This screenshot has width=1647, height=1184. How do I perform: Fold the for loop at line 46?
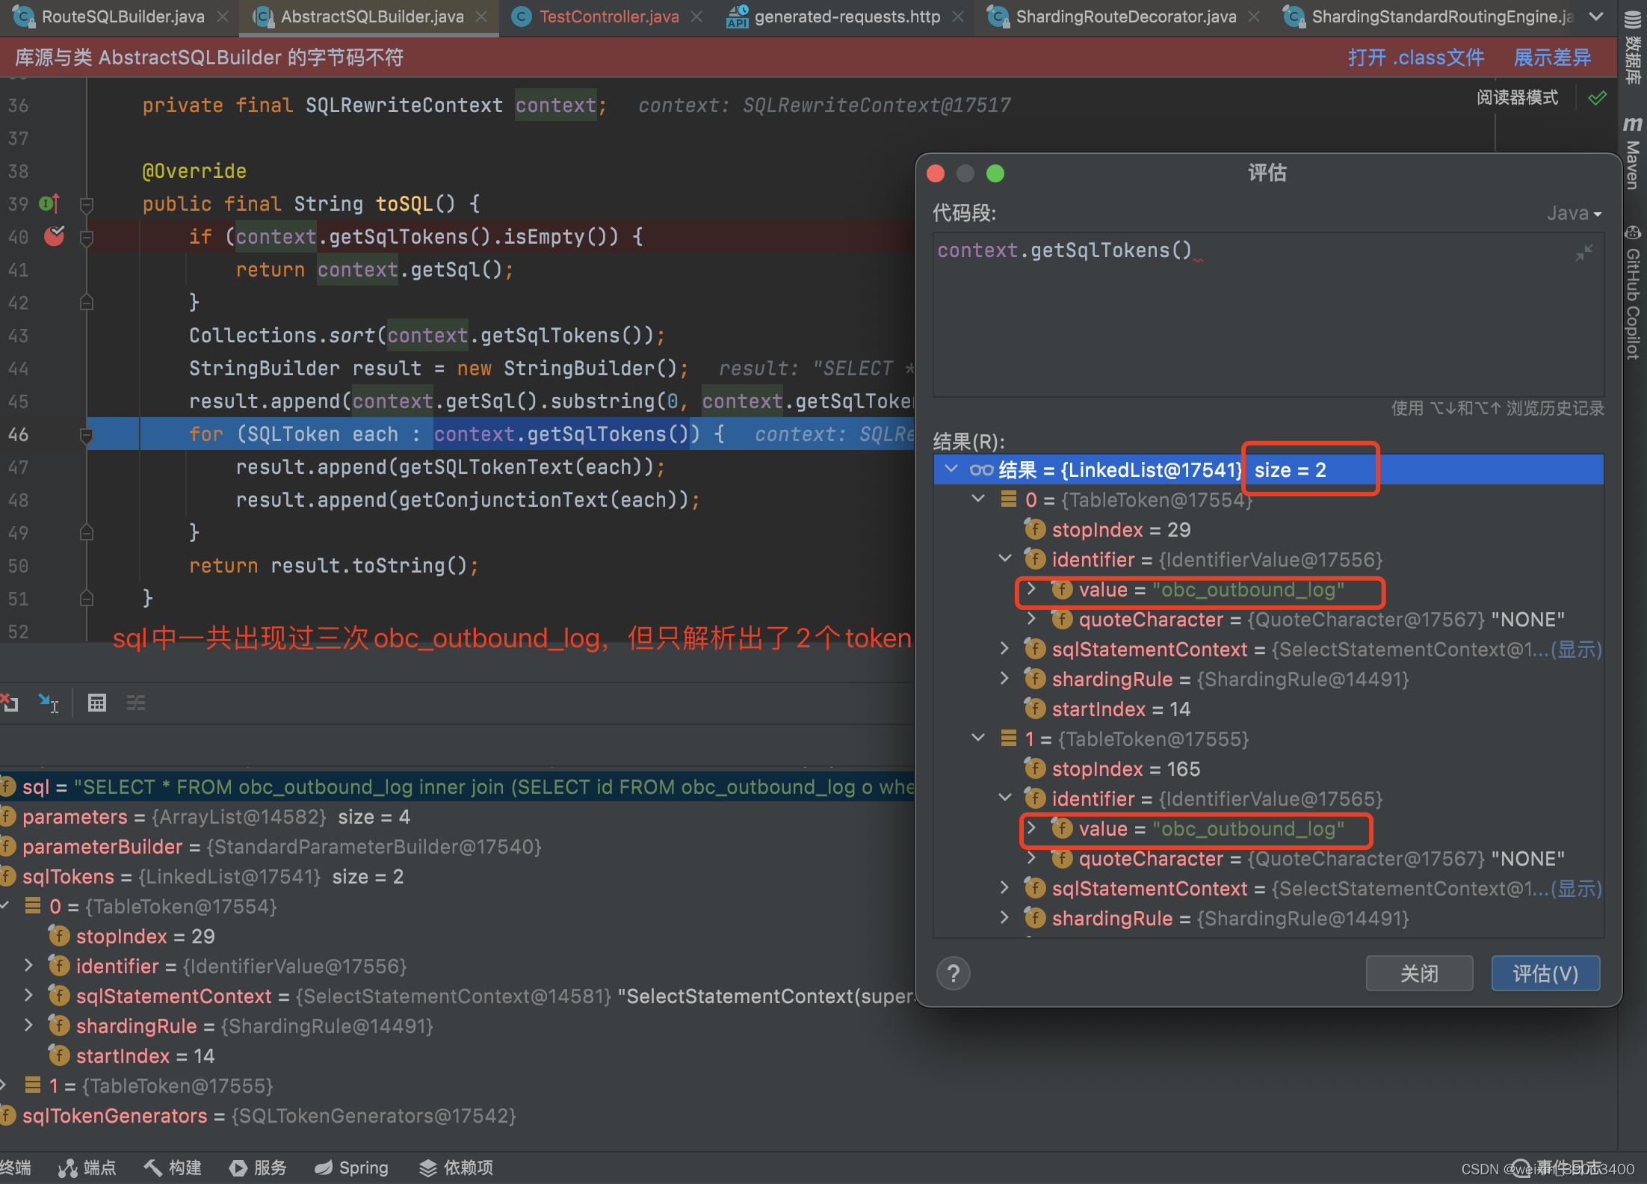[x=87, y=434]
